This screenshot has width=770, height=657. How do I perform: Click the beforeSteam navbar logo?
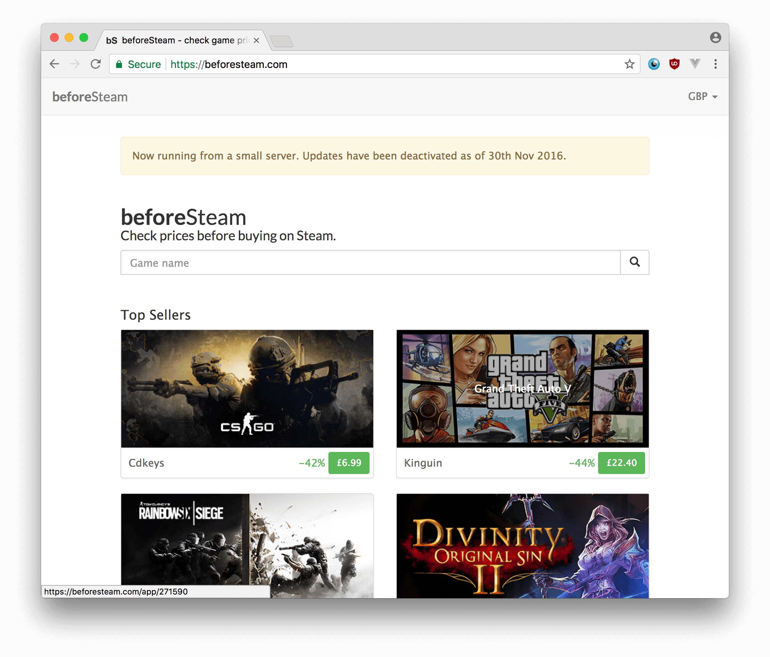(x=90, y=97)
